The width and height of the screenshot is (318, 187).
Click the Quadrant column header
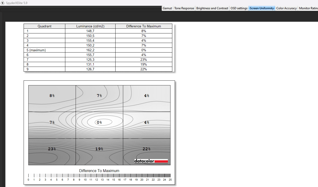[44, 26]
